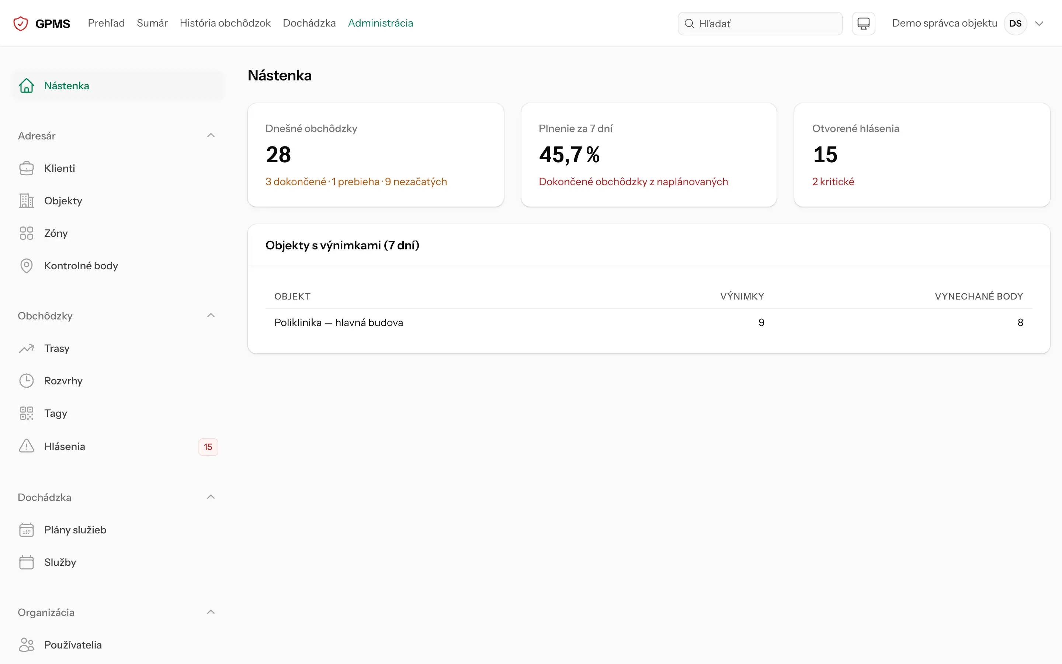Open the user account dropdown chevron
Screen dimensions: 1062x664
click(1039, 24)
